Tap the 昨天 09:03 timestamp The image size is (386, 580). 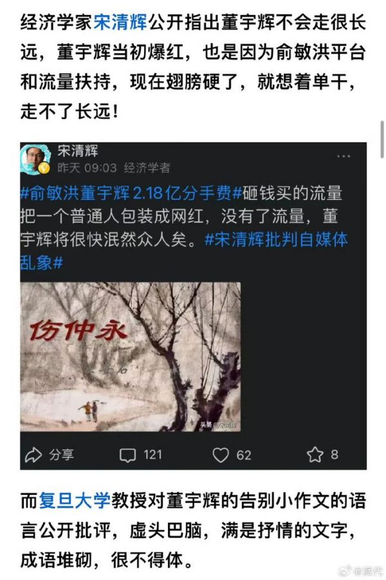(x=87, y=168)
